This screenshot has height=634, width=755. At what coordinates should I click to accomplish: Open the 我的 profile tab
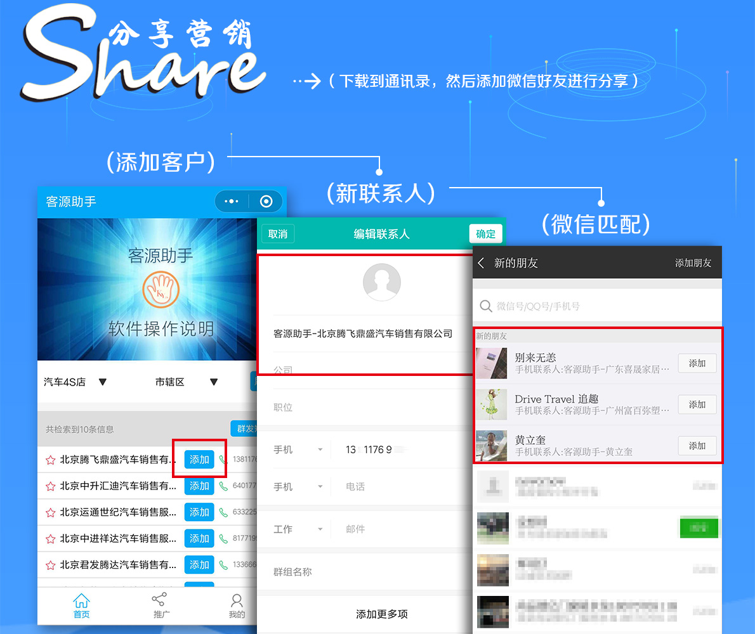coord(237,605)
